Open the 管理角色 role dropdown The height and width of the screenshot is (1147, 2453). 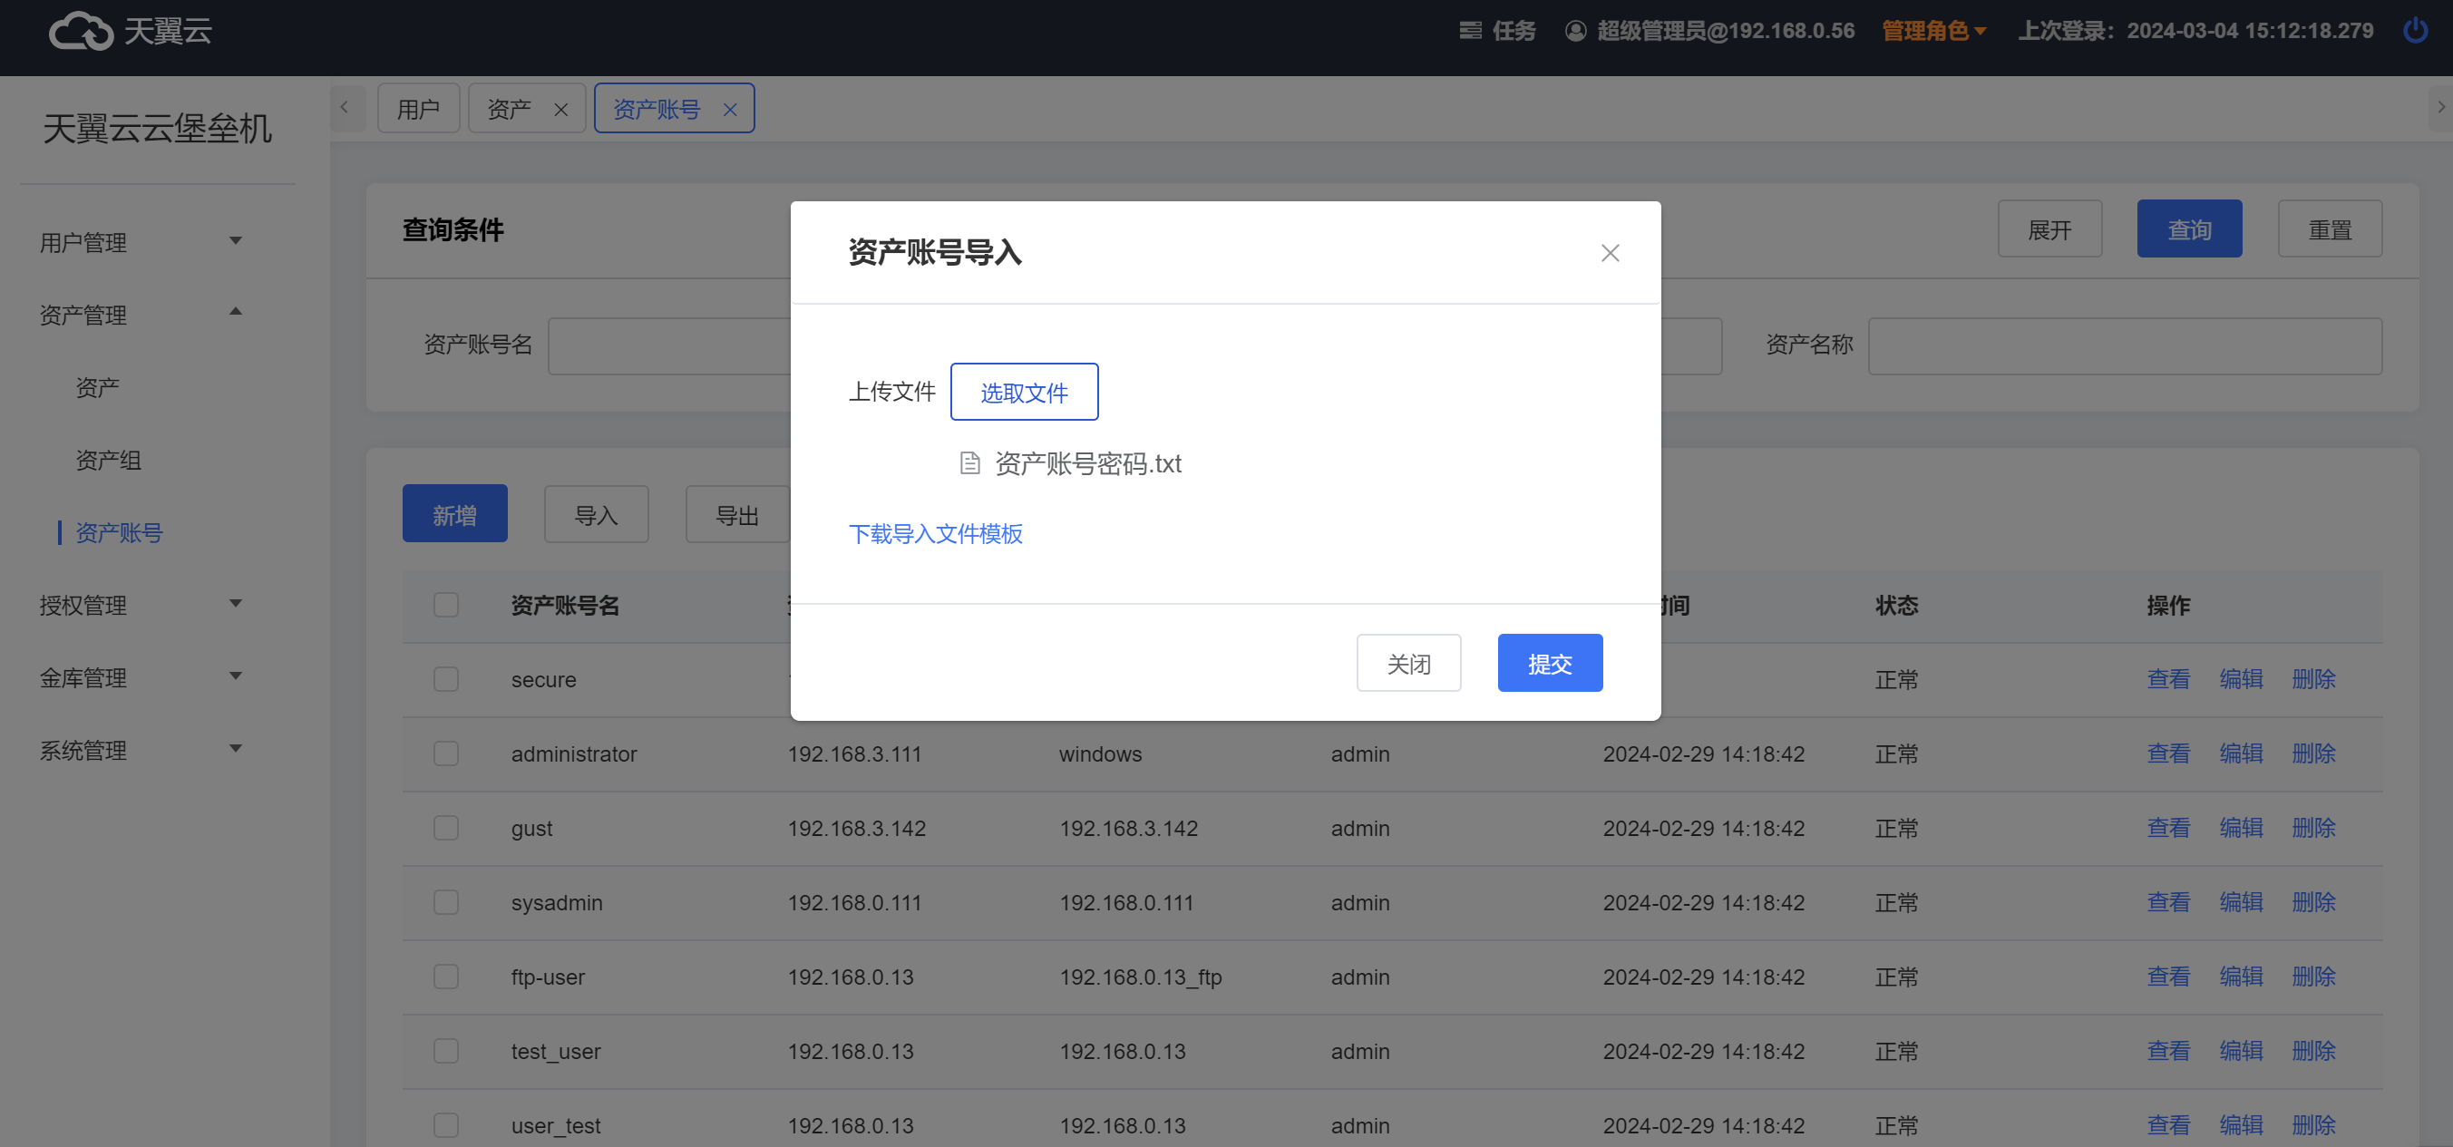click(x=1934, y=32)
